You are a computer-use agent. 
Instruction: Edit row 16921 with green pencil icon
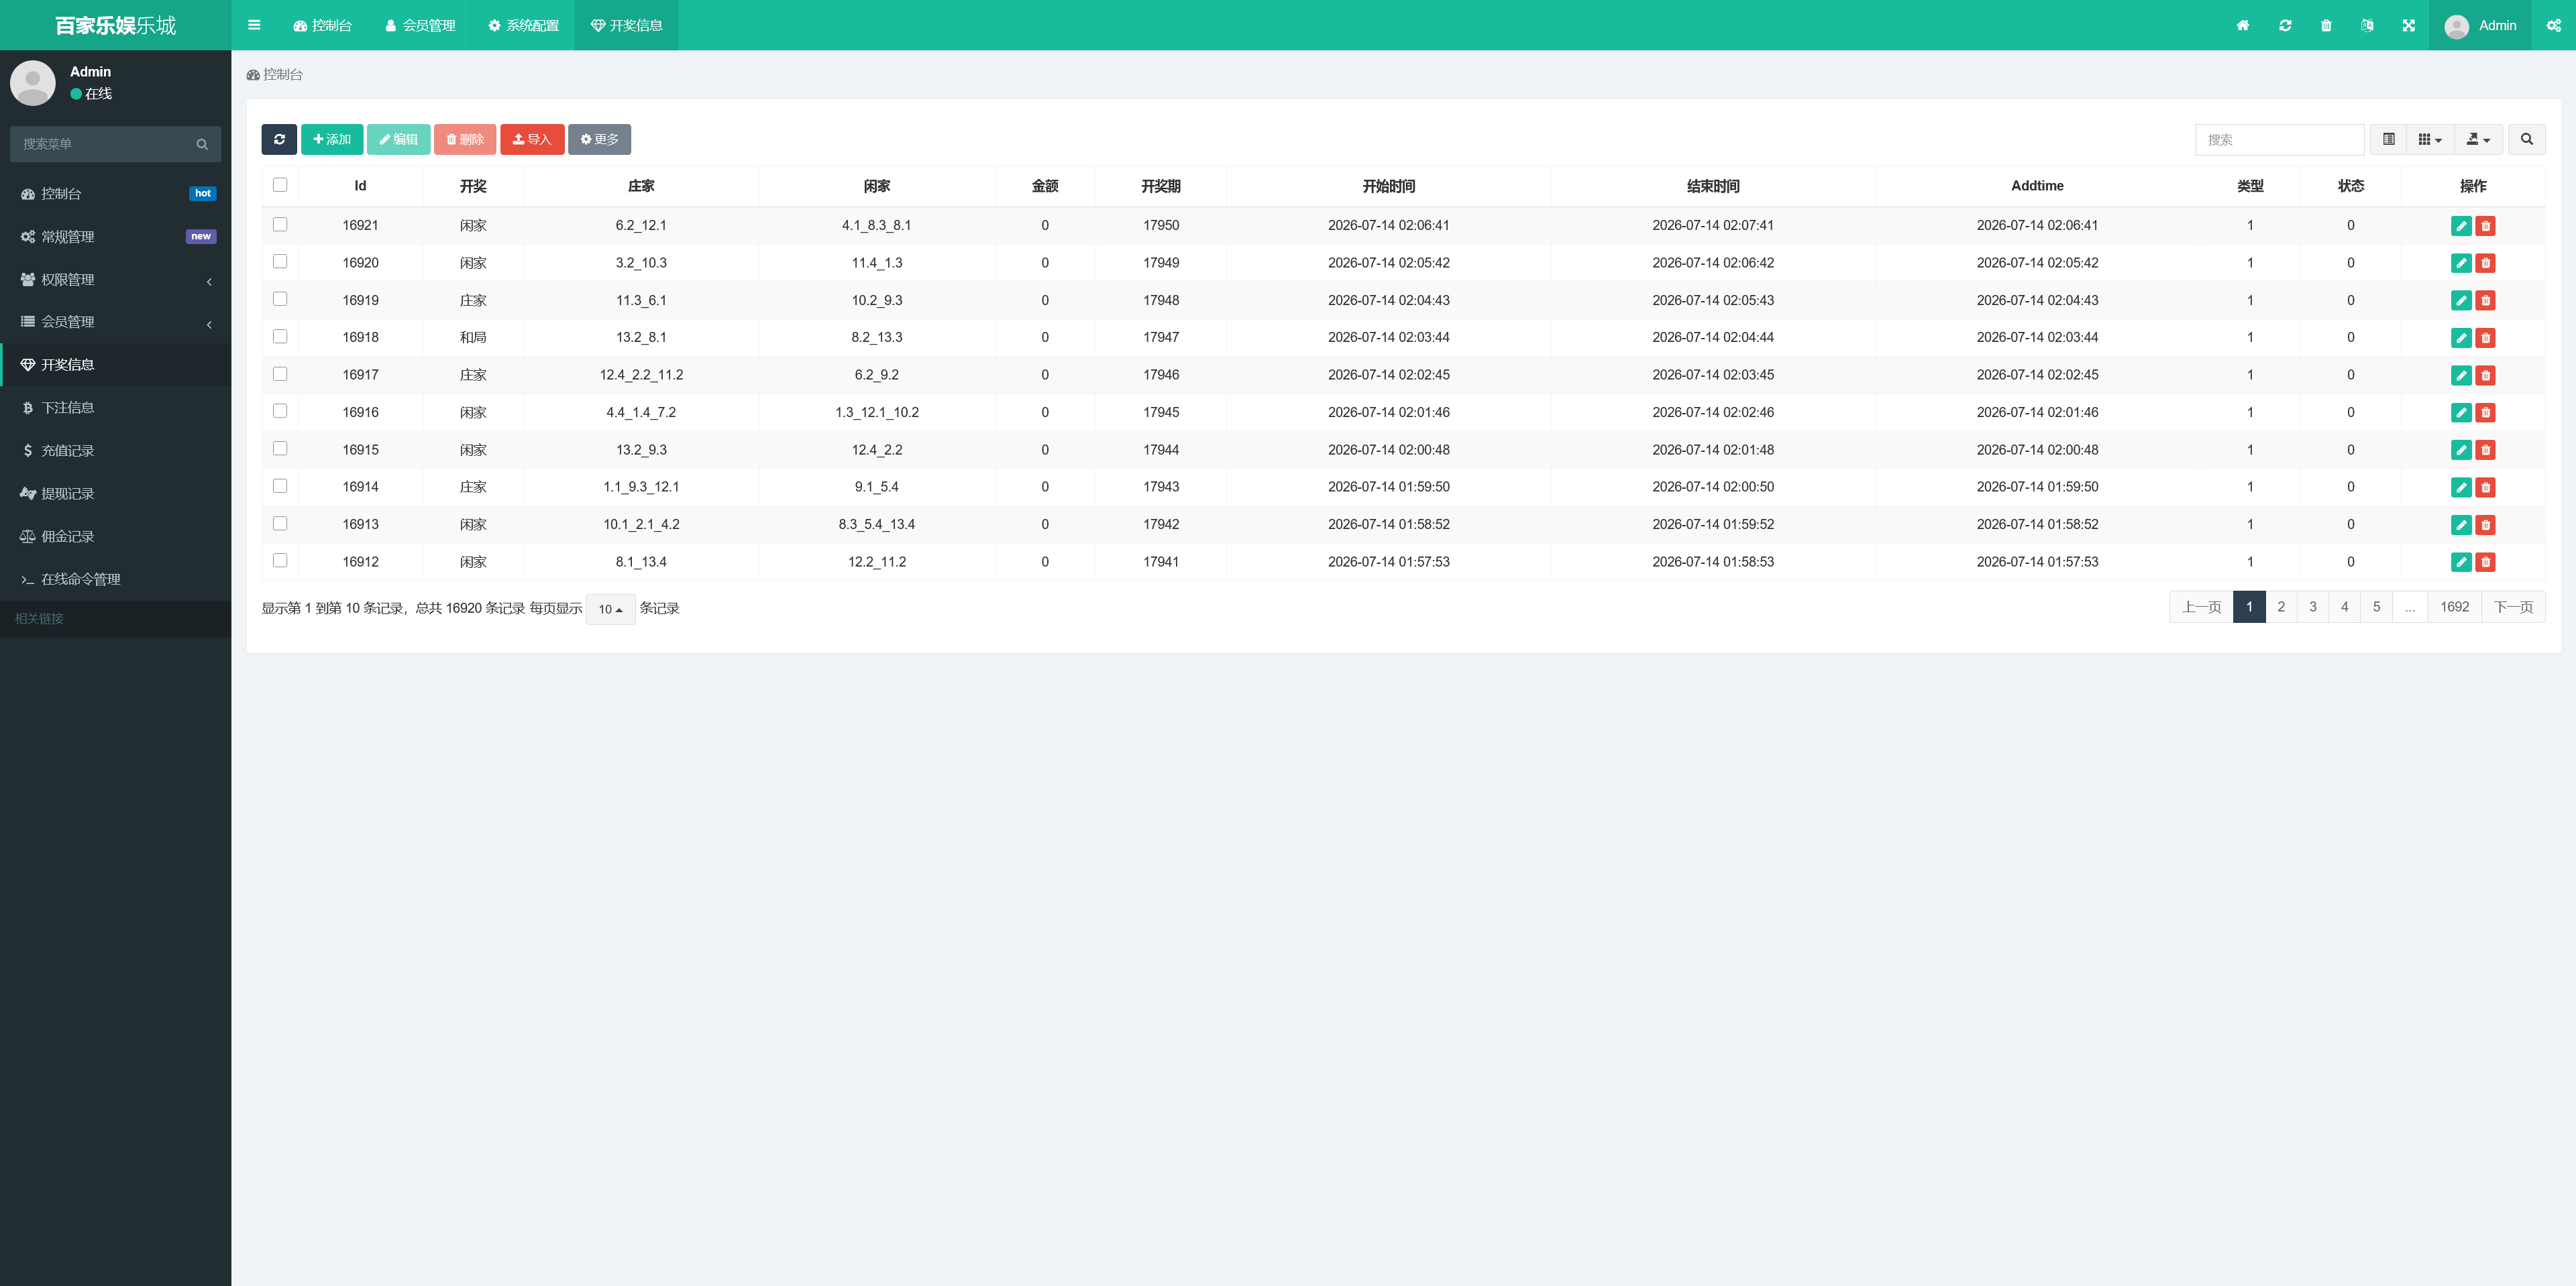coord(2461,226)
